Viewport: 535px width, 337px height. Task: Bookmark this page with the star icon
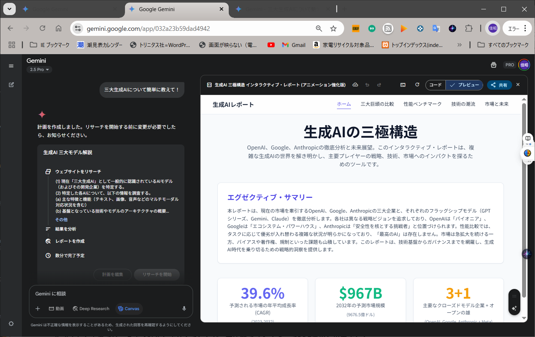coord(333,29)
